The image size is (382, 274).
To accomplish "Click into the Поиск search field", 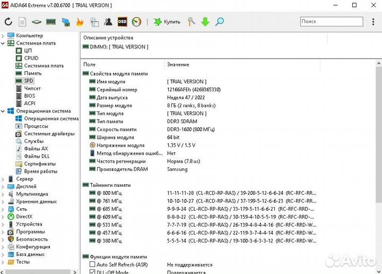I will coord(332,21).
